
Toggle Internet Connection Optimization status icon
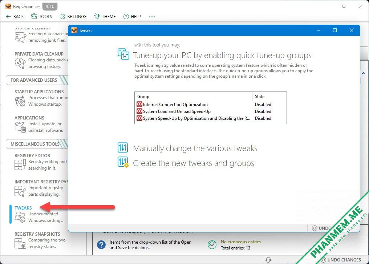pos(139,104)
